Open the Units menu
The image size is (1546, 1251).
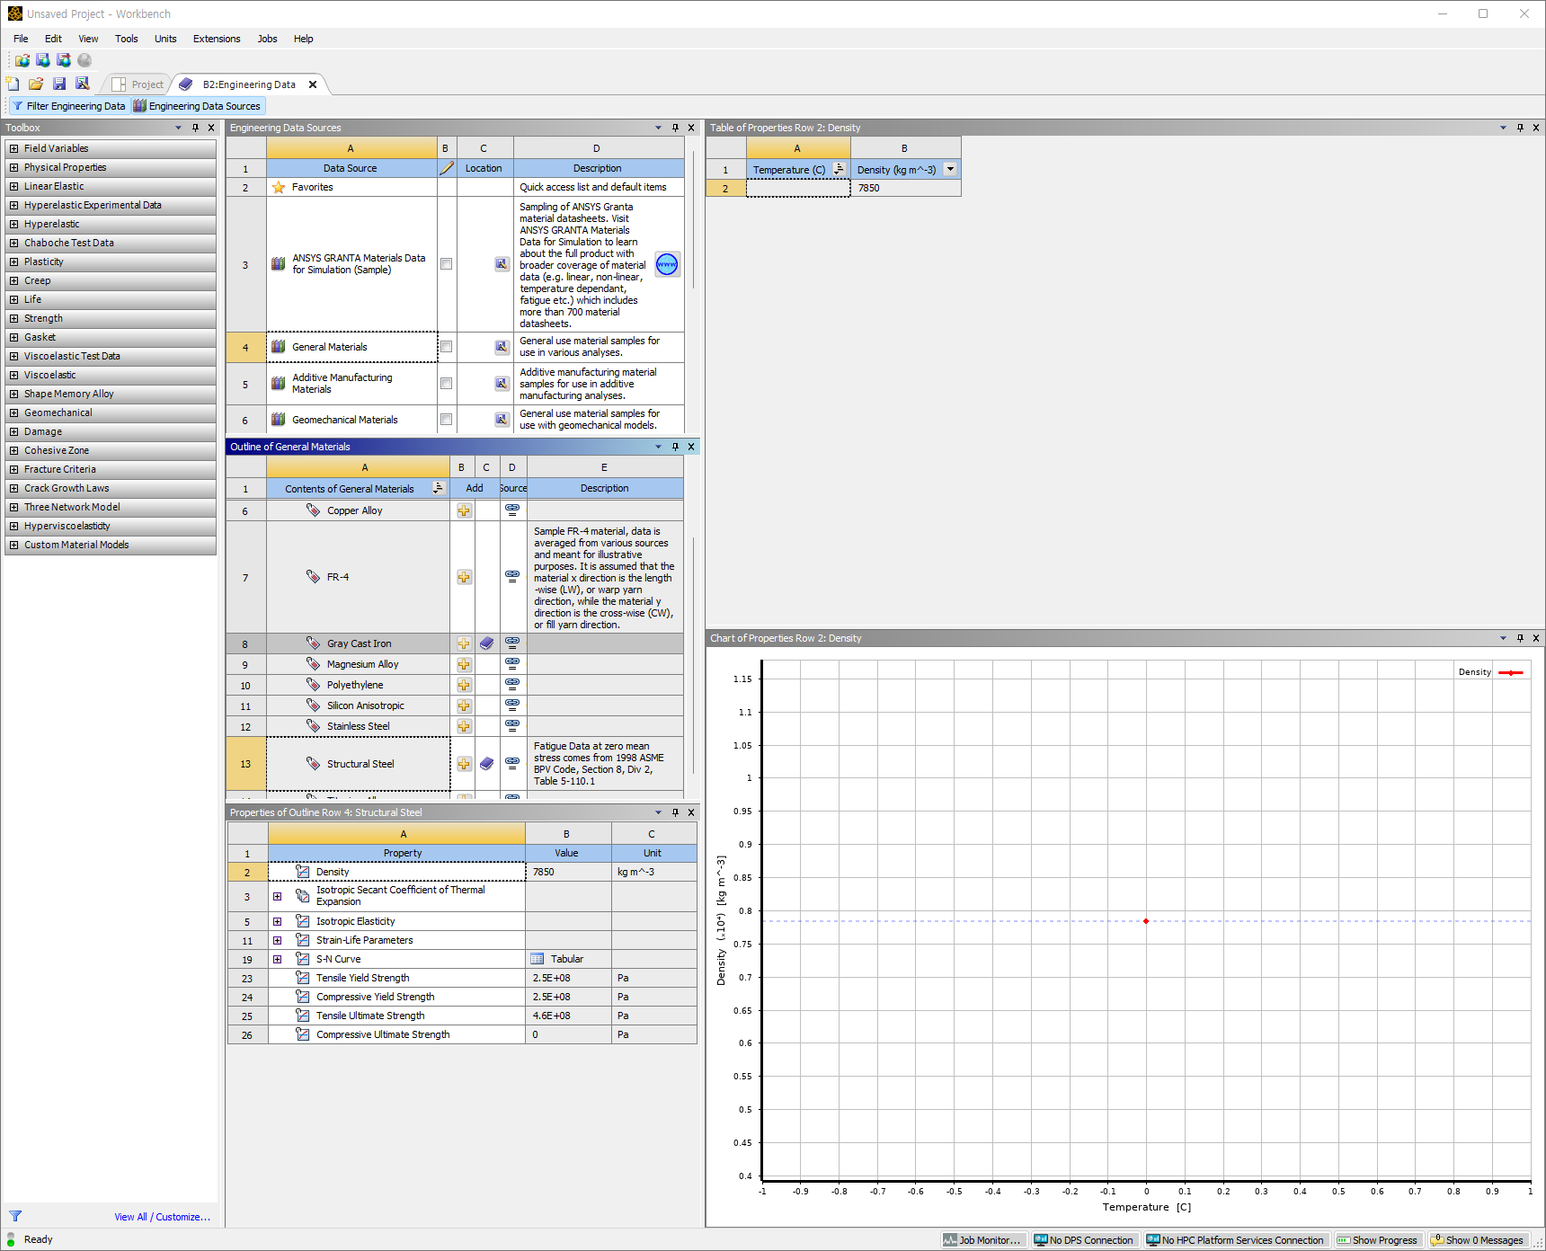(x=165, y=39)
